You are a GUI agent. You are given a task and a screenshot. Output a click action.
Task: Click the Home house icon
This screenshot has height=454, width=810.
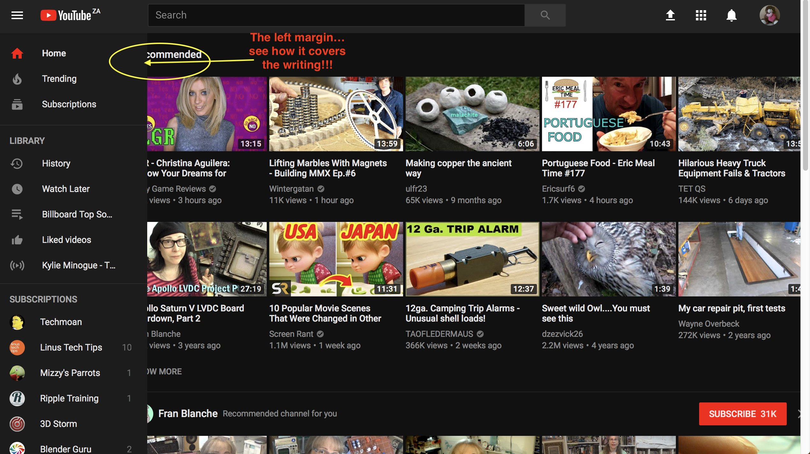point(17,53)
